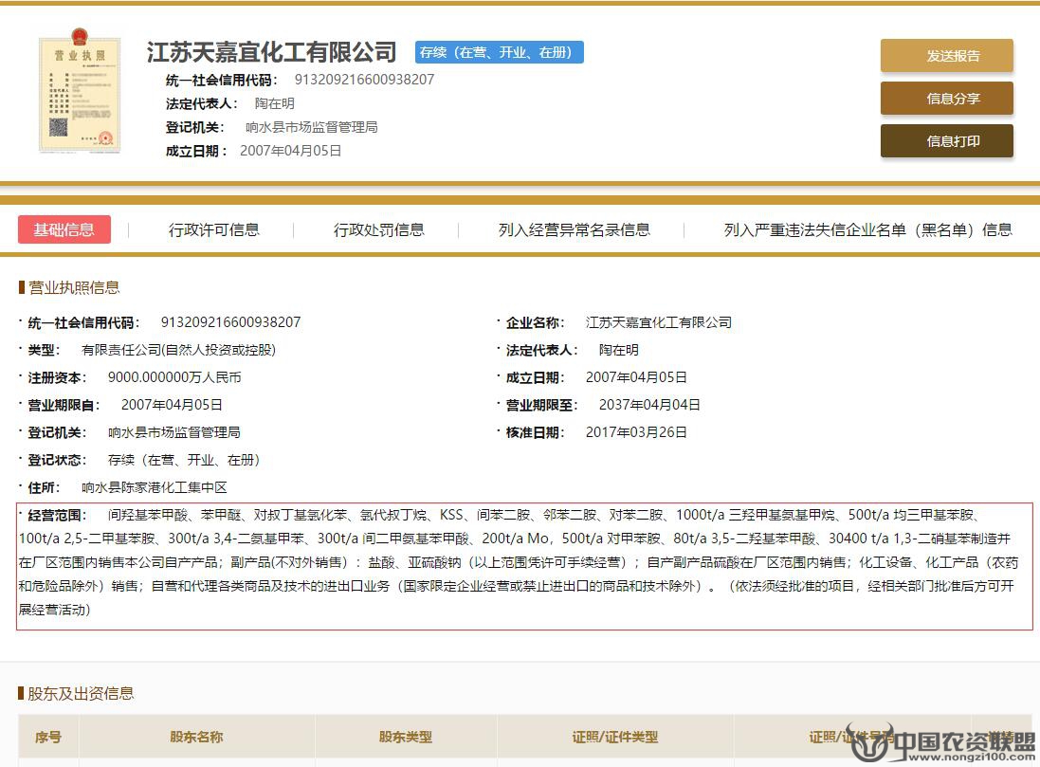1040x767 pixels.
Task: Click the 信息分享 button
Action: 946,99
